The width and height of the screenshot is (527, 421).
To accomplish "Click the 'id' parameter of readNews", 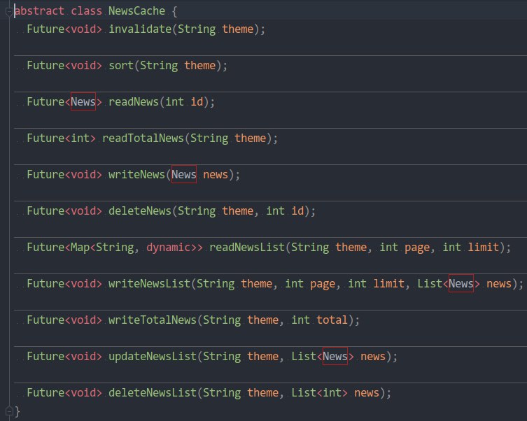I will point(197,101).
